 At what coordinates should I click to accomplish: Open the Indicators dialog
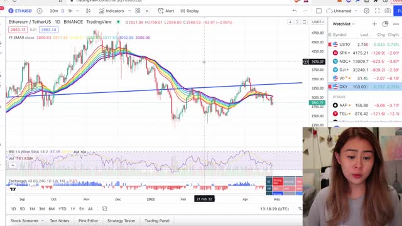tap(111, 11)
